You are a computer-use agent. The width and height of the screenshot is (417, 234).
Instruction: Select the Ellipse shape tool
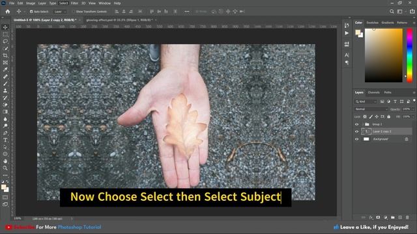[x=5, y=154]
